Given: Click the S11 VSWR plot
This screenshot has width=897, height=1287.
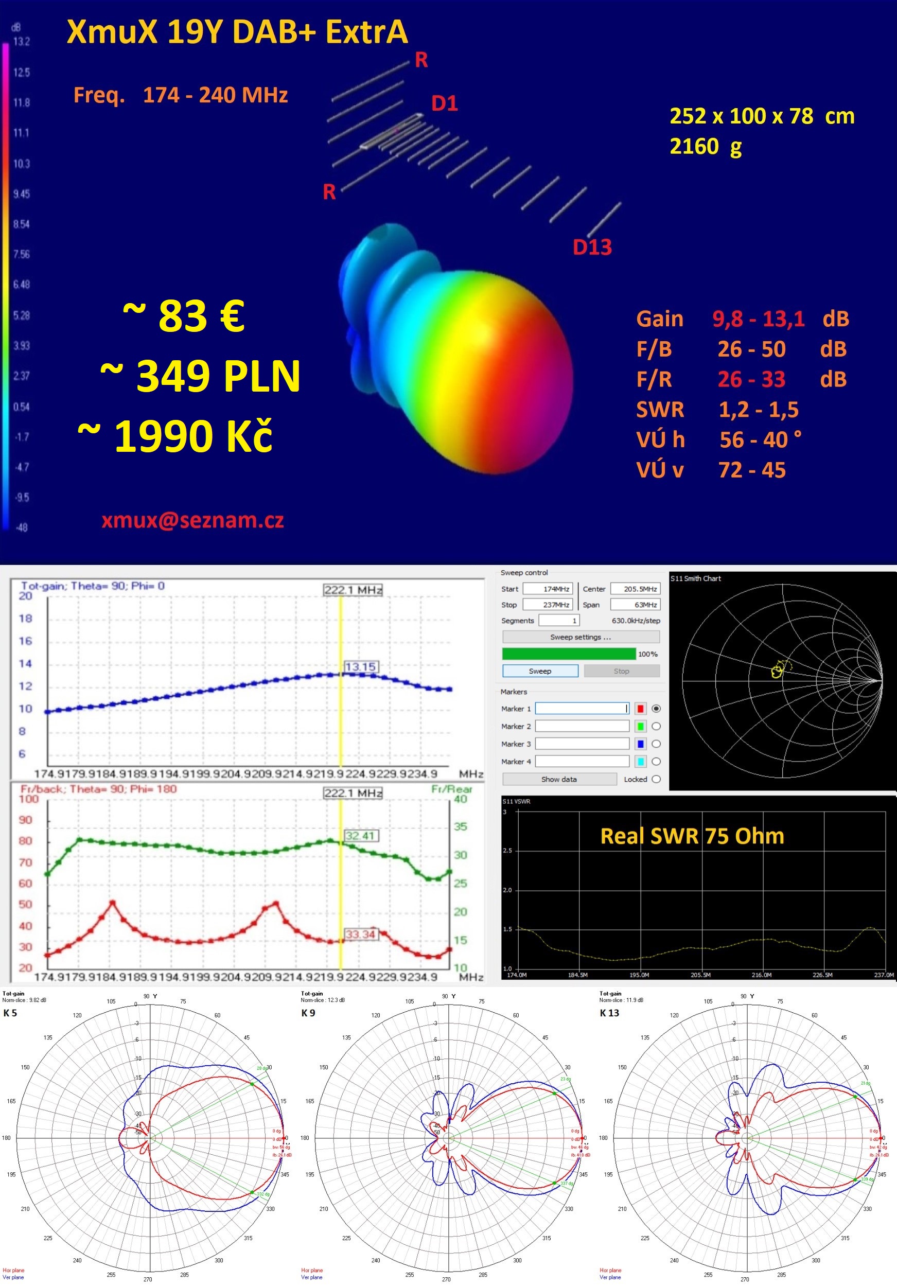Looking at the screenshot, I should (698, 887).
